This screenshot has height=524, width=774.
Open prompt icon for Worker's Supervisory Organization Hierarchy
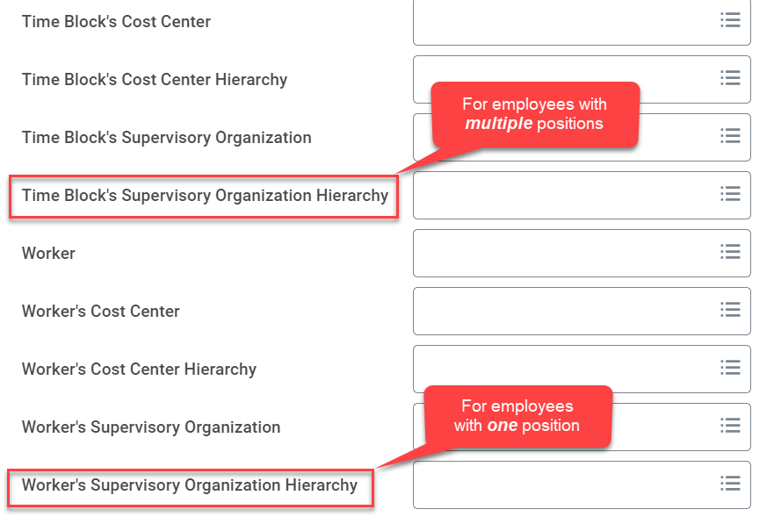(x=730, y=484)
